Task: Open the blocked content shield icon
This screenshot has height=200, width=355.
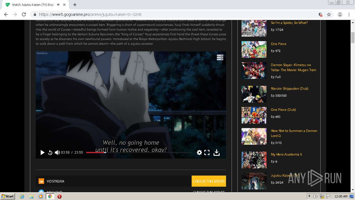Action: pyautogui.click(x=320, y=14)
